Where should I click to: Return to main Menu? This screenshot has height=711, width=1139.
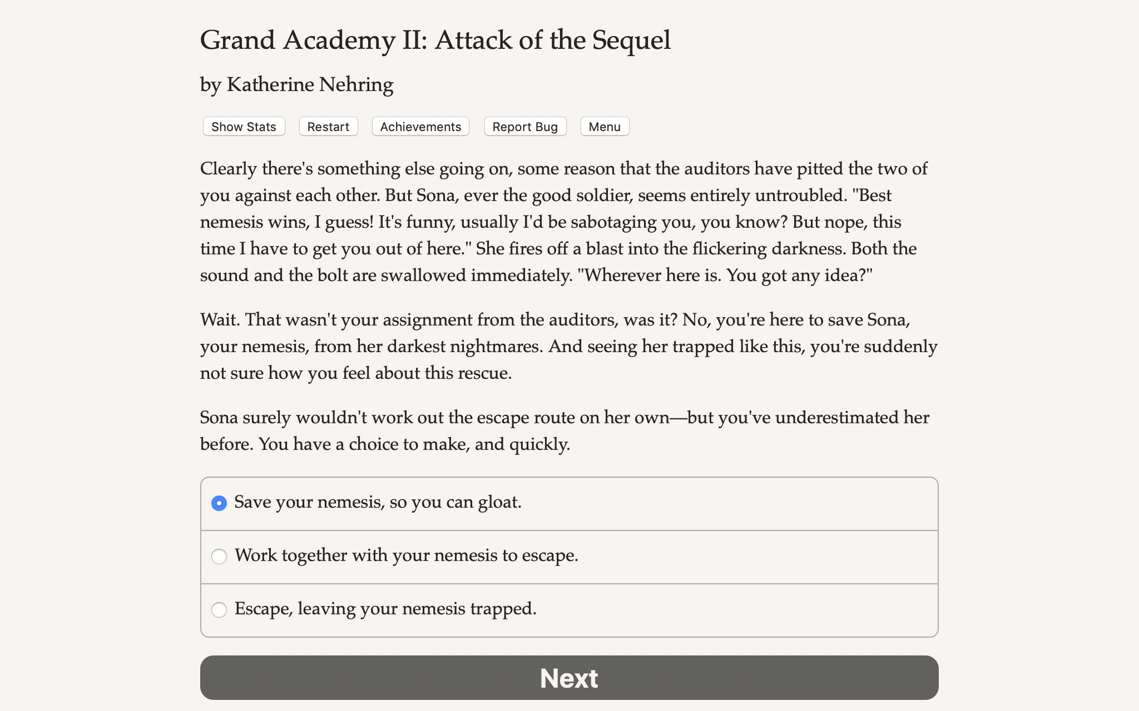(604, 126)
